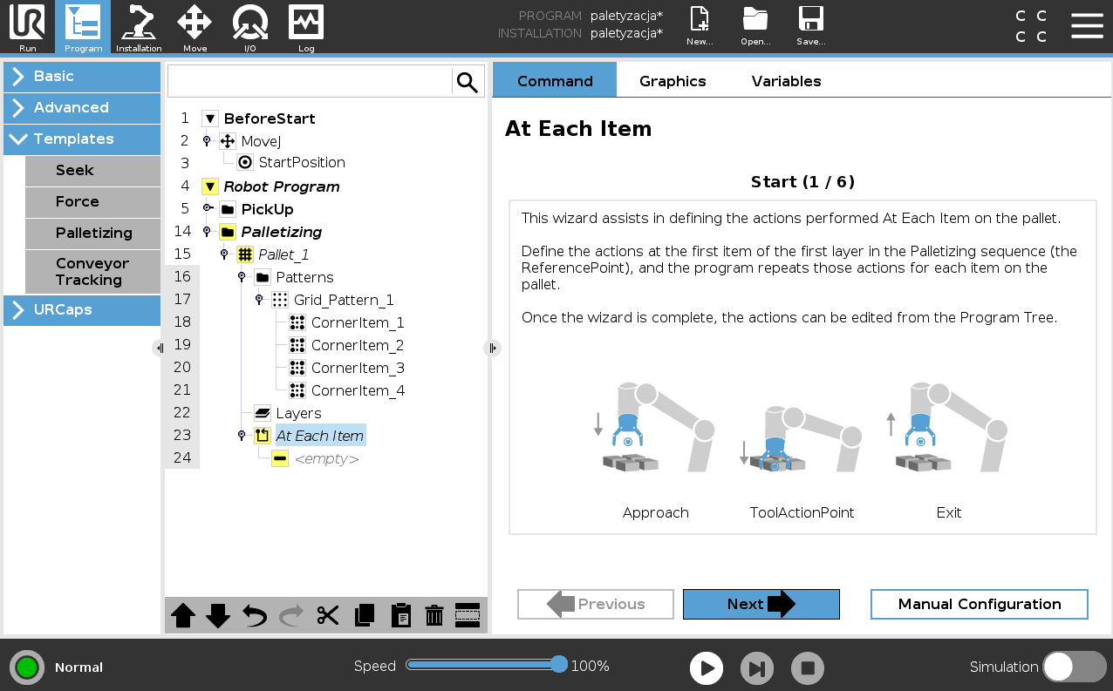The image size is (1113, 691).
Task: Redo the last undone edit
Action: [x=291, y=615]
